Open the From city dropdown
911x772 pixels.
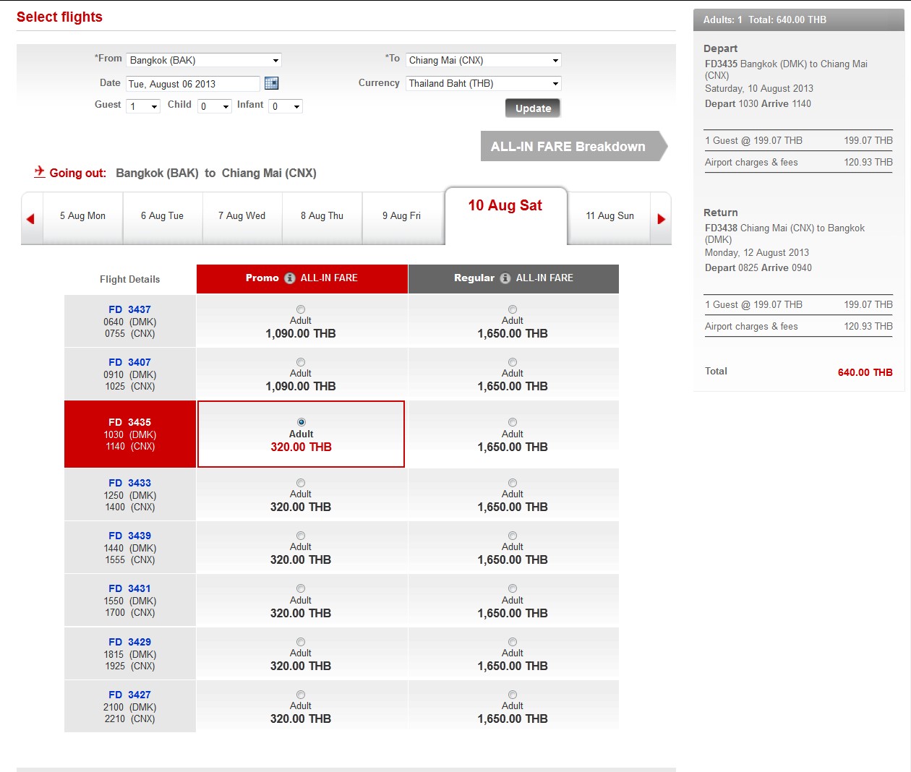tap(204, 60)
